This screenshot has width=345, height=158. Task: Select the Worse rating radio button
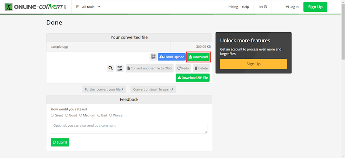click(x=111, y=115)
